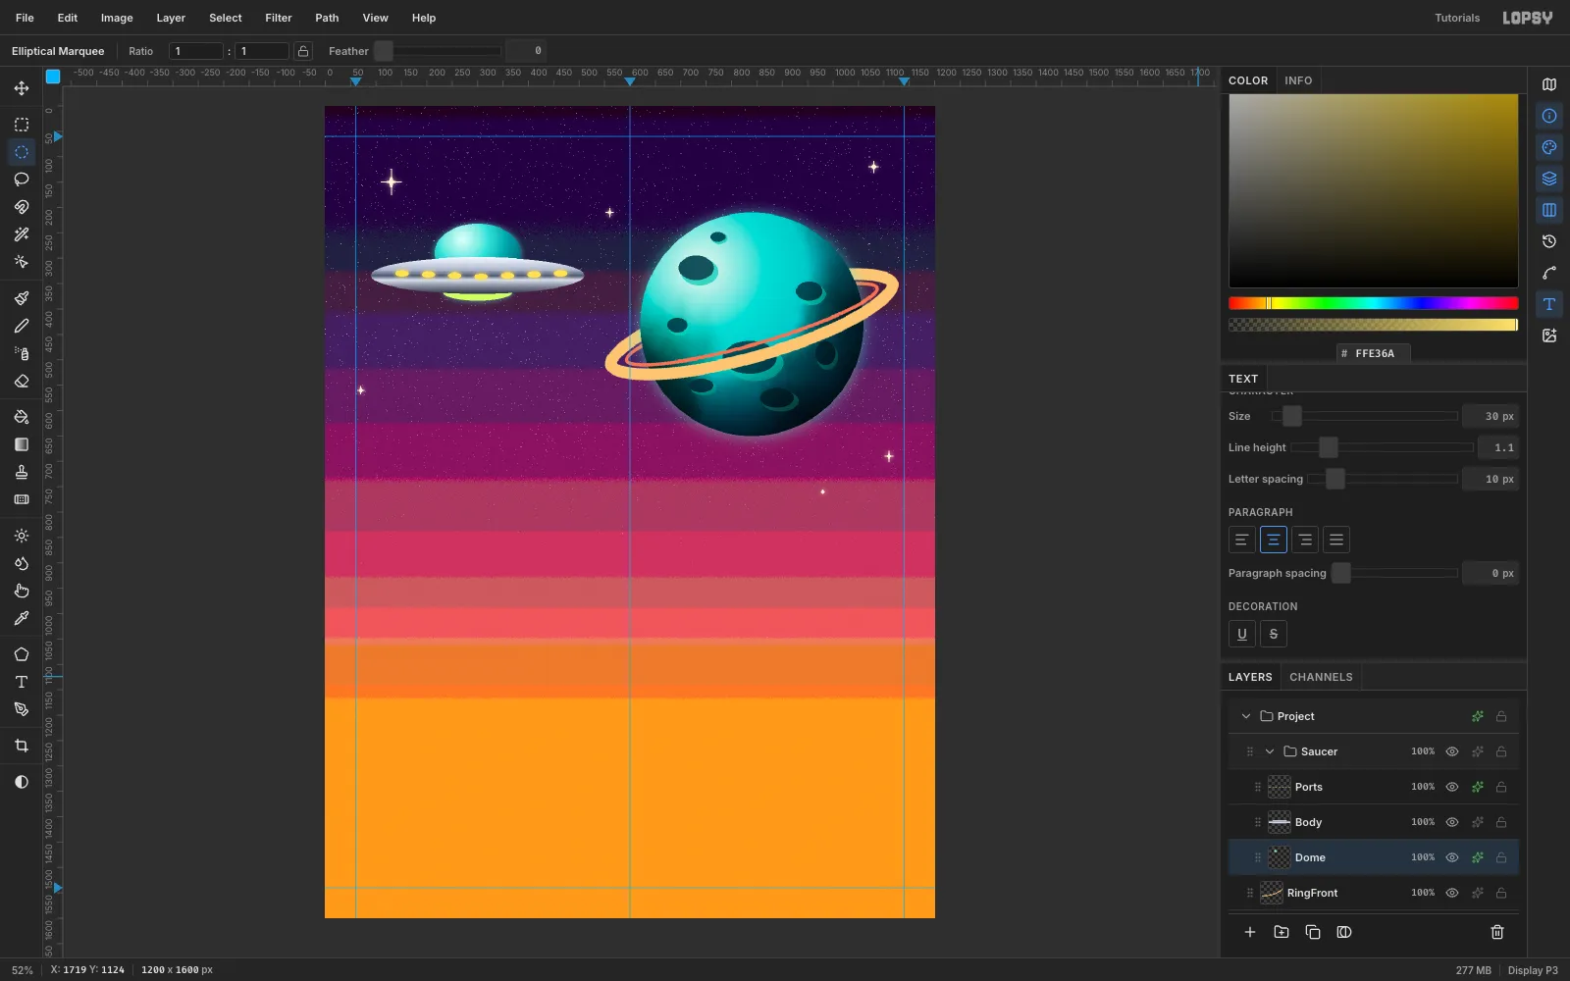The image size is (1570, 981).
Task: Click the text Size slider
Action: [x=1365, y=416]
